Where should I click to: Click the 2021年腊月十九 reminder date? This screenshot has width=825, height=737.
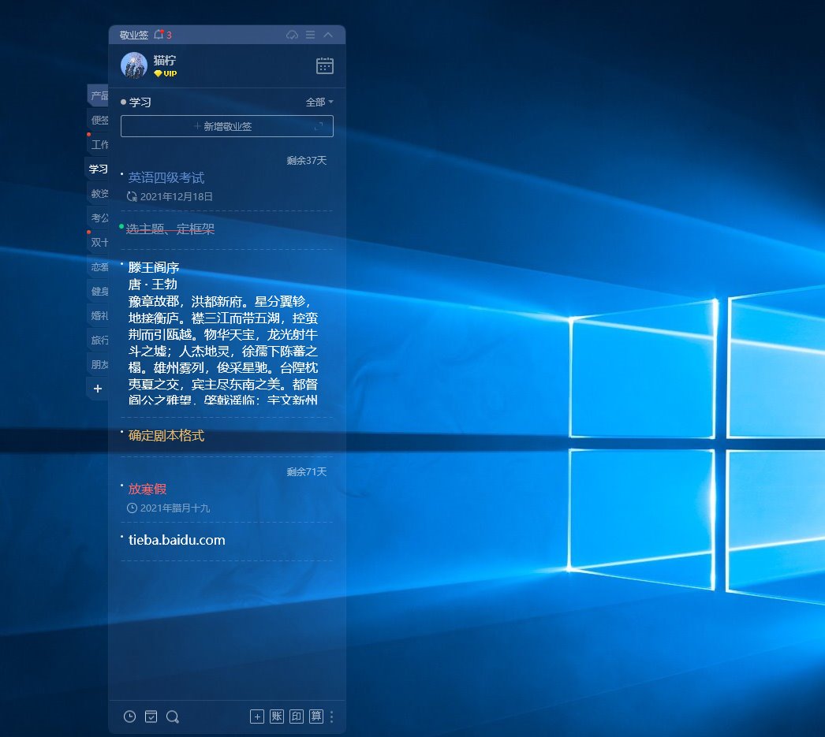point(174,508)
